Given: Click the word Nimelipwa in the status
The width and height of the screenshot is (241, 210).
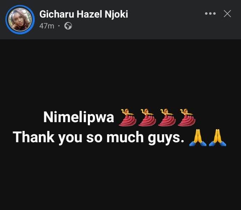Looking at the screenshot, I should click(79, 118).
